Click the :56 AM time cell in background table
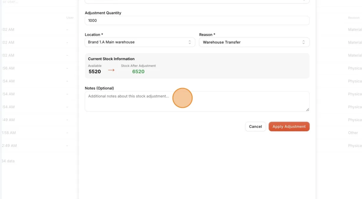This screenshot has height=199, width=362. pyautogui.click(x=8, y=68)
